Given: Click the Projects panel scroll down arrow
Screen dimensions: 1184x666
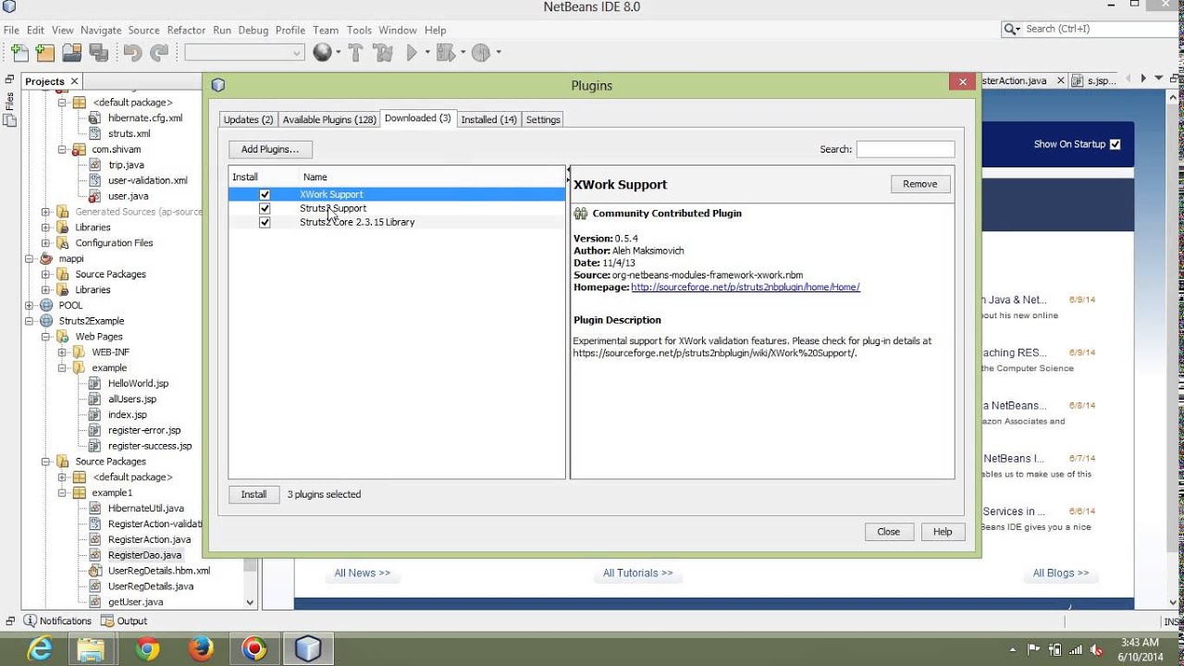Looking at the screenshot, I should pyautogui.click(x=250, y=602).
